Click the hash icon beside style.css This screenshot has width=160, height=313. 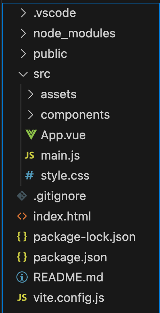click(29, 176)
